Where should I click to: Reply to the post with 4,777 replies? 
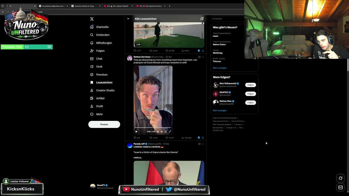pyautogui.click(x=137, y=51)
